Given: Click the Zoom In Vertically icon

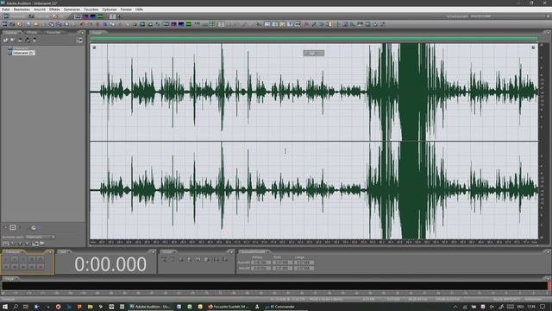Looking at the screenshot, I should [x=216, y=259].
